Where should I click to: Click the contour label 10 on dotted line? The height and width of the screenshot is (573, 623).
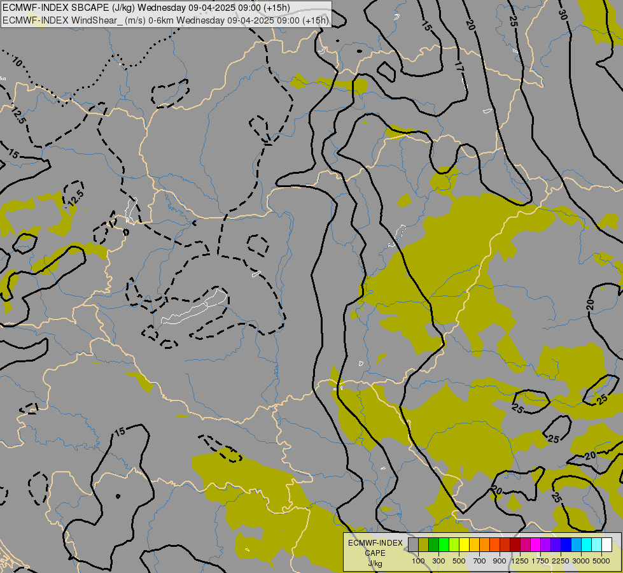[x=17, y=61]
